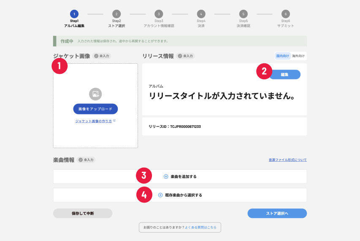Screen dimensions: 360x241
Task: Click the 作成中 status label
Action: pos(67,41)
